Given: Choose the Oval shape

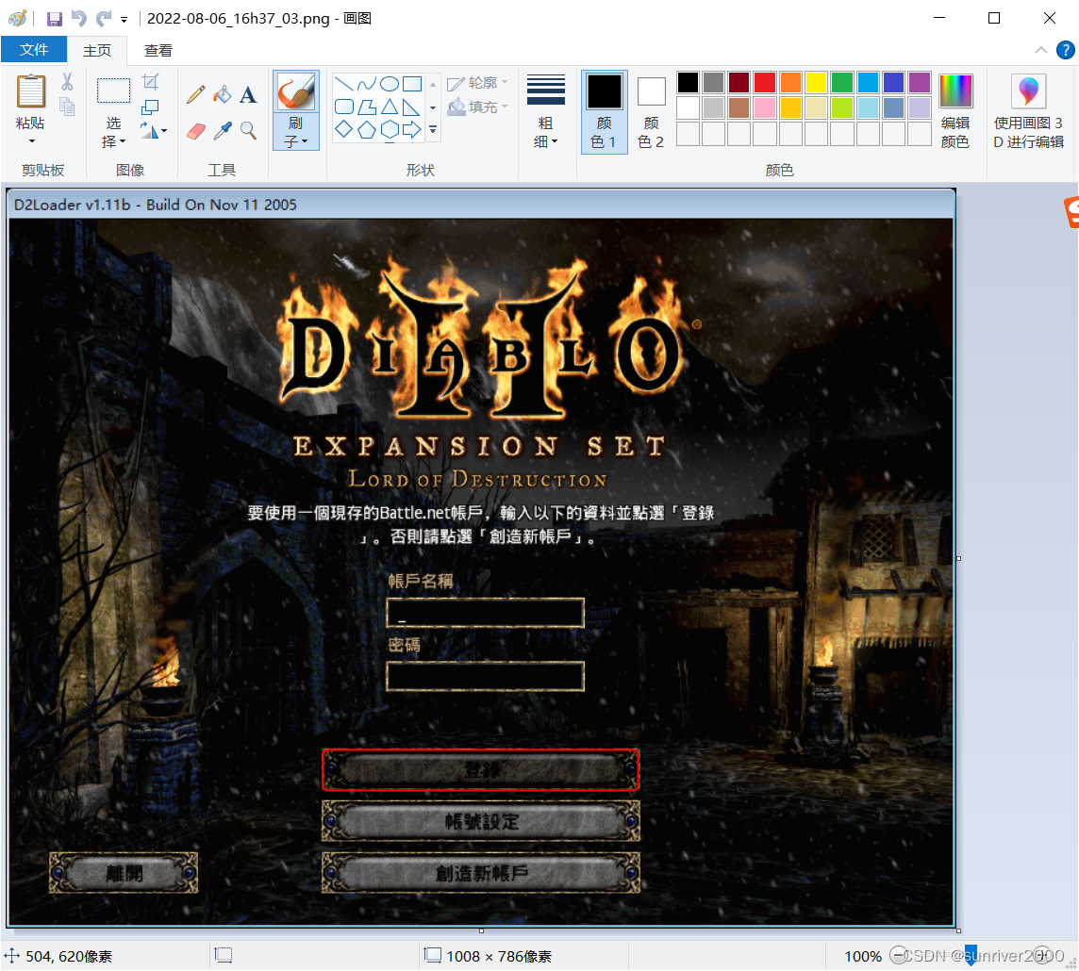Looking at the screenshot, I should pyautogui.click(x=390, y=84).
